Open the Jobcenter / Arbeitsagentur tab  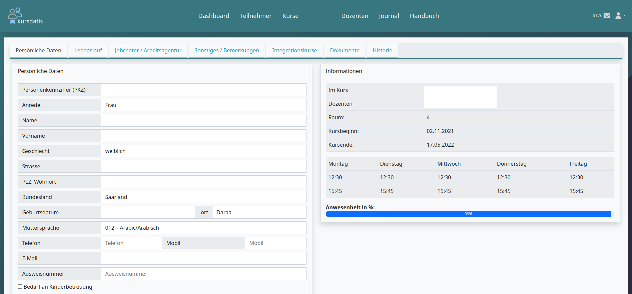(148, 50)
